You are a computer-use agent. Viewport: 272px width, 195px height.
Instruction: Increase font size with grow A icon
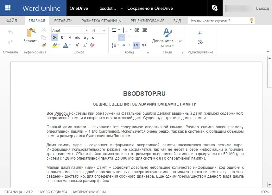(x=77, y=45)
